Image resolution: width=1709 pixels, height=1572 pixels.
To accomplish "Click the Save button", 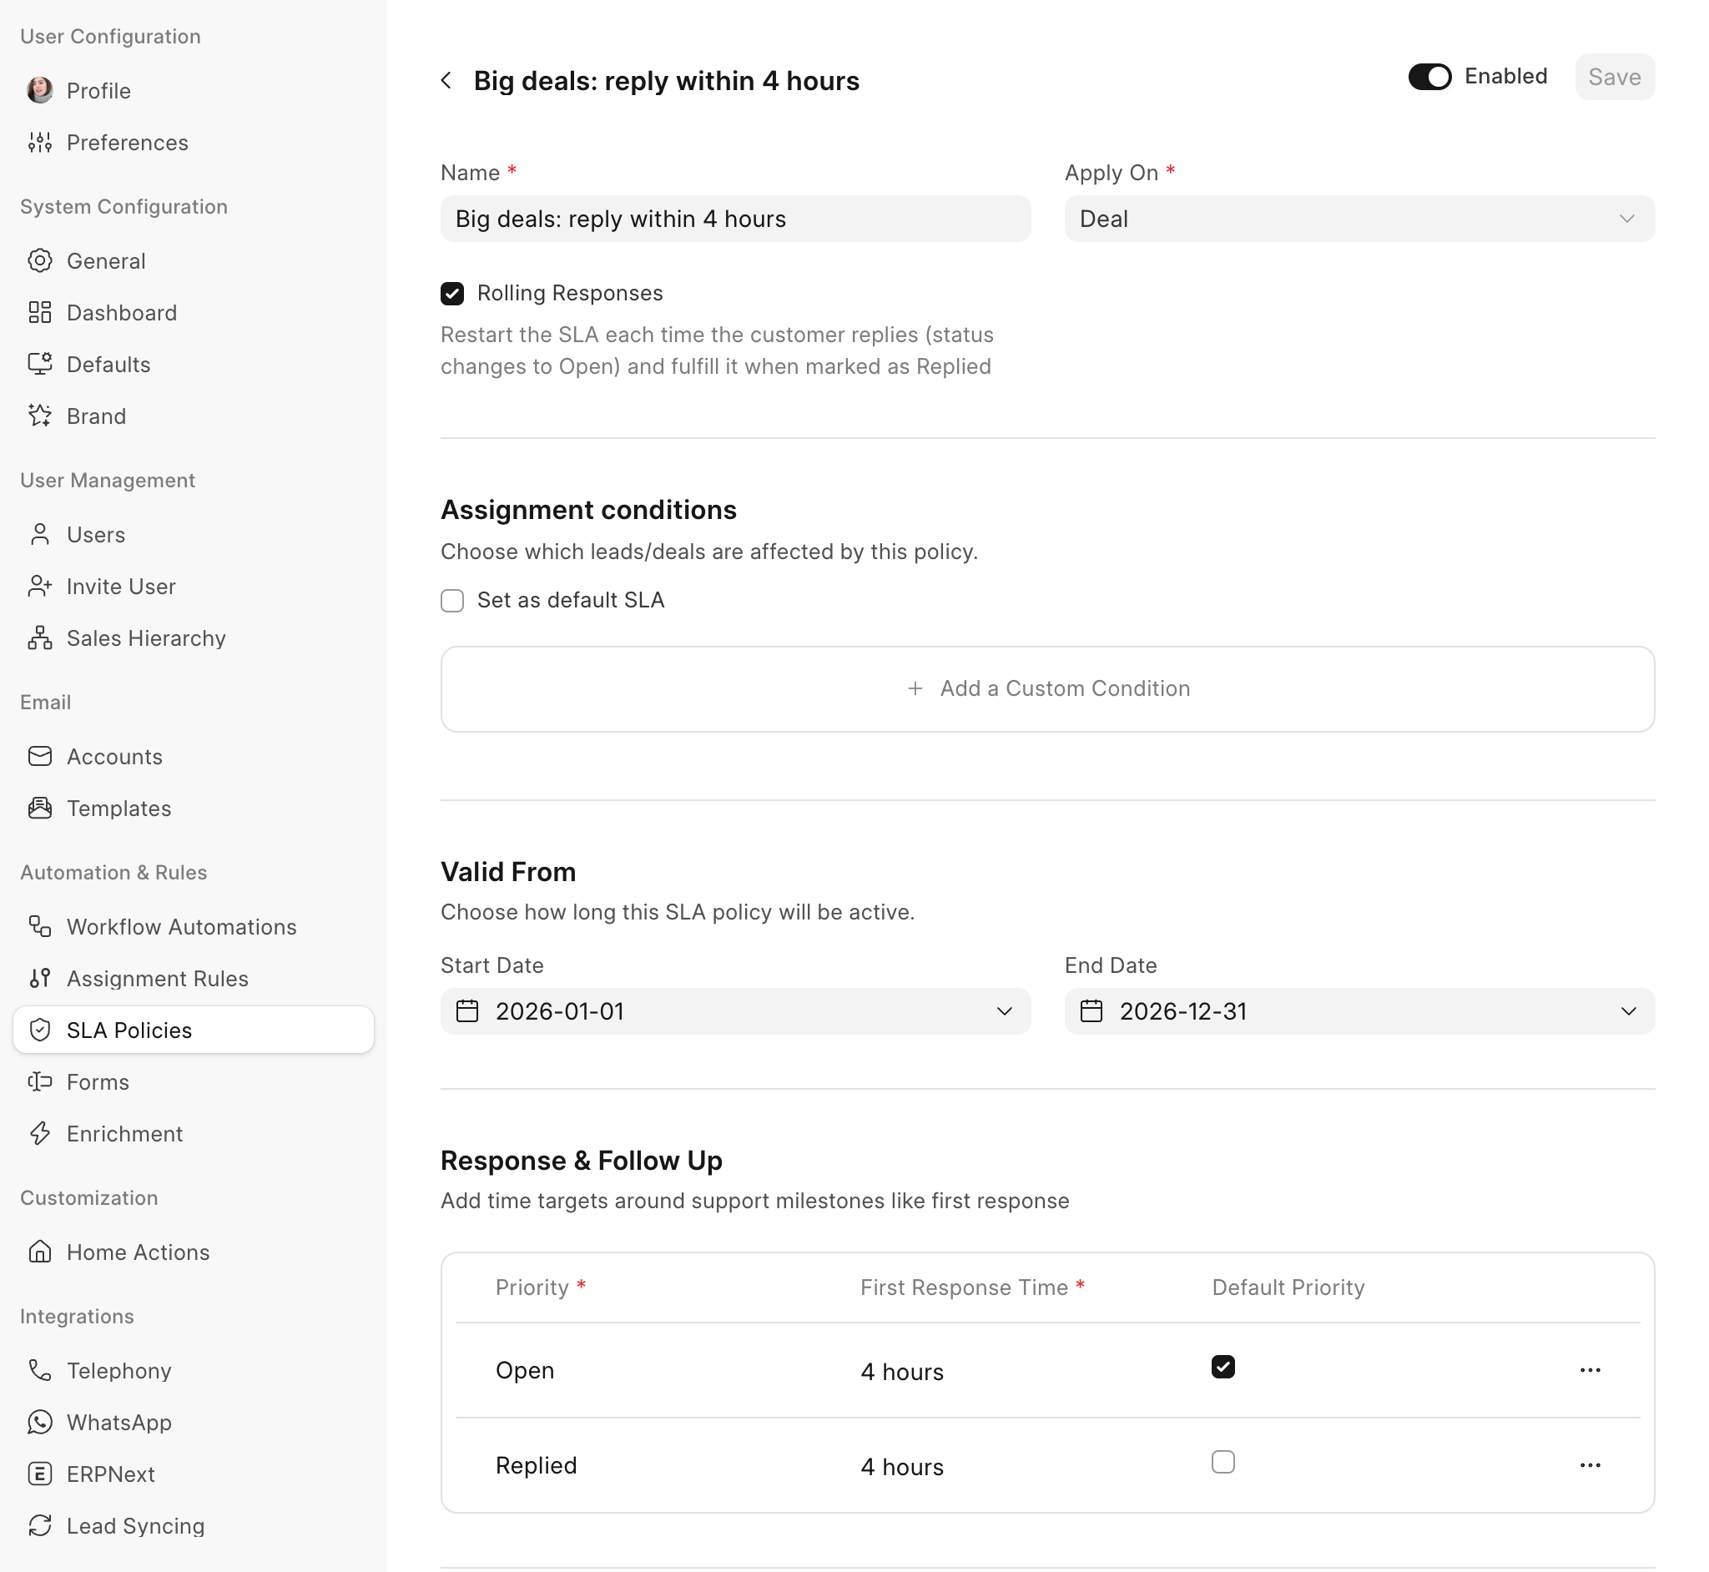I will pyautogui.click(x=1615, y=77).
